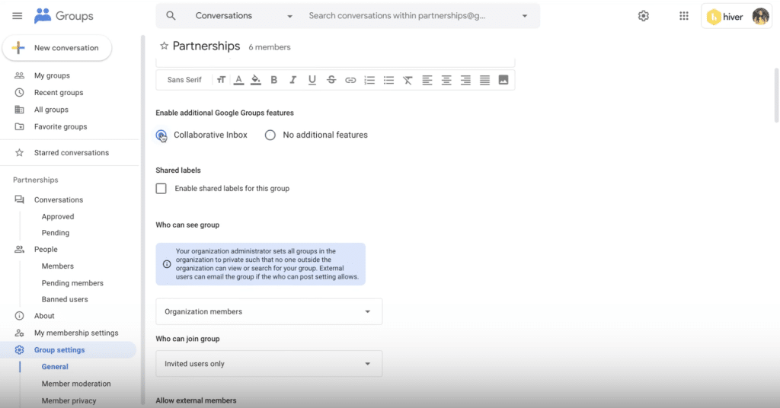The width and height of the screenshot is (780, 408).
Task: Open the Organization members dropdown
Action: point(269,311)
